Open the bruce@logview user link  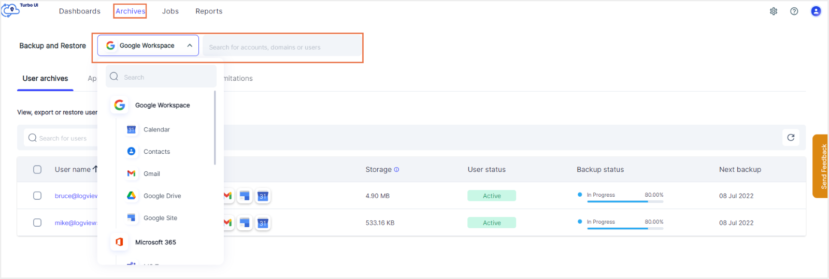click(x=76, y=196)
